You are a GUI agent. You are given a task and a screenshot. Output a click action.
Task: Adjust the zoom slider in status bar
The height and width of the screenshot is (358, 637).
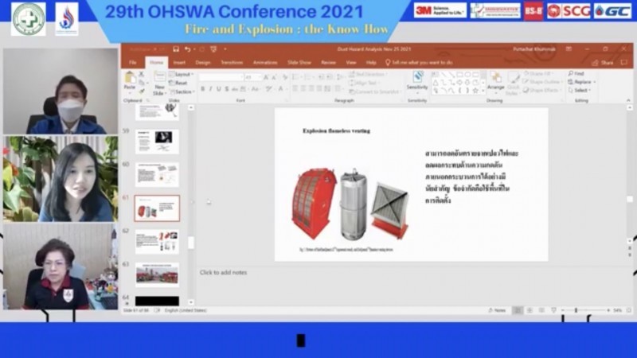576,310
